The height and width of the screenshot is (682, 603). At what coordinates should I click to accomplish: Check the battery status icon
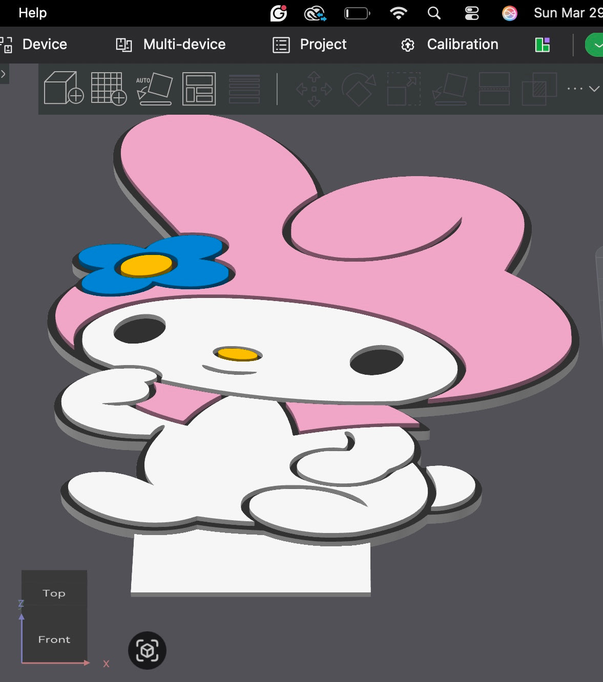pos(357,13)
